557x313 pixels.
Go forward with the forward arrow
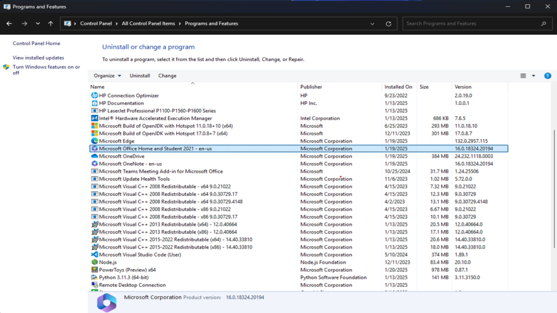[x=24, y=23]
